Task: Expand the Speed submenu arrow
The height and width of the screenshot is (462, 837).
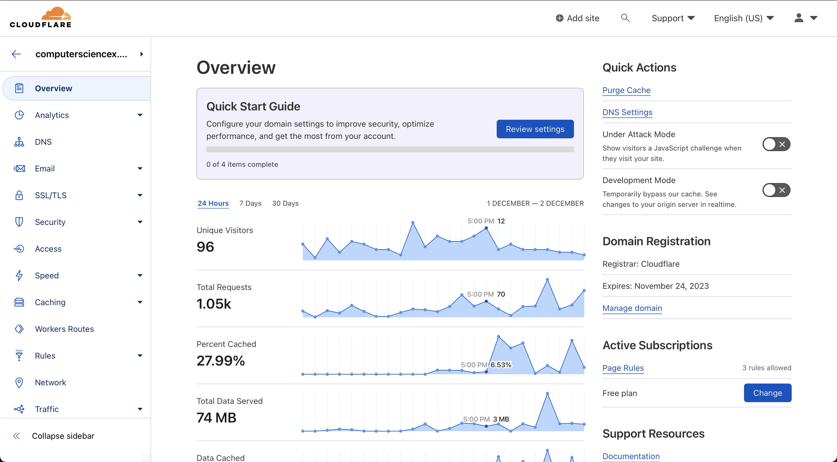Action: point(140,275)
